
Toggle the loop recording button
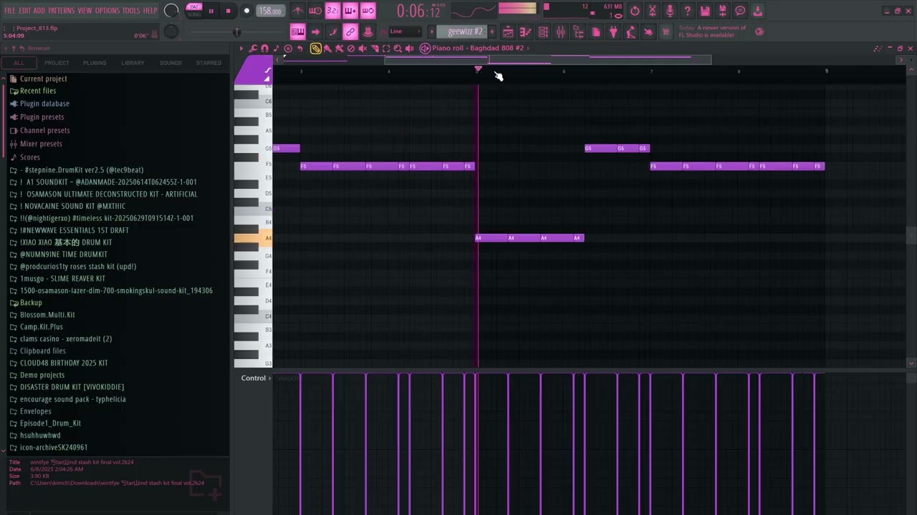(x=368, y=11)
